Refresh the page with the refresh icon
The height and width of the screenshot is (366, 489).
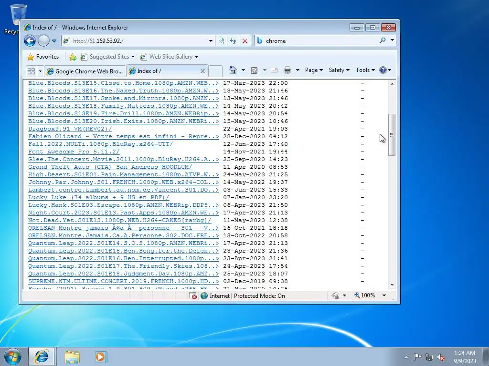[233, 41]
